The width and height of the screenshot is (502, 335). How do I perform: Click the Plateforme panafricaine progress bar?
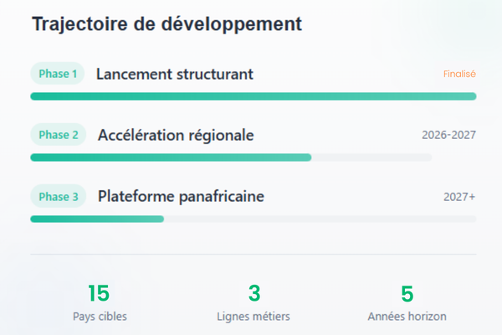(x=97, y=219)
